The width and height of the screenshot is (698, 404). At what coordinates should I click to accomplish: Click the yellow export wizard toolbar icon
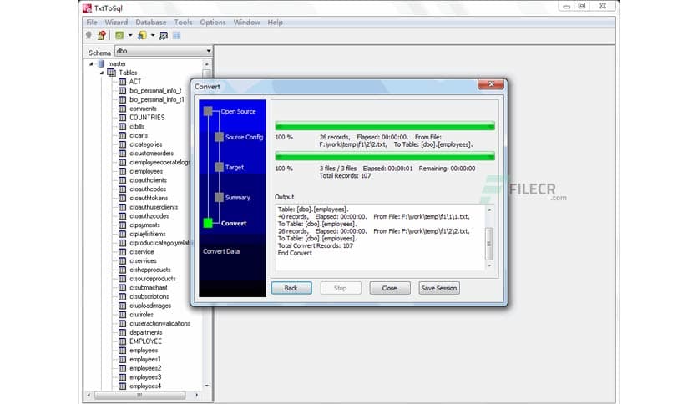pos(142,35)
